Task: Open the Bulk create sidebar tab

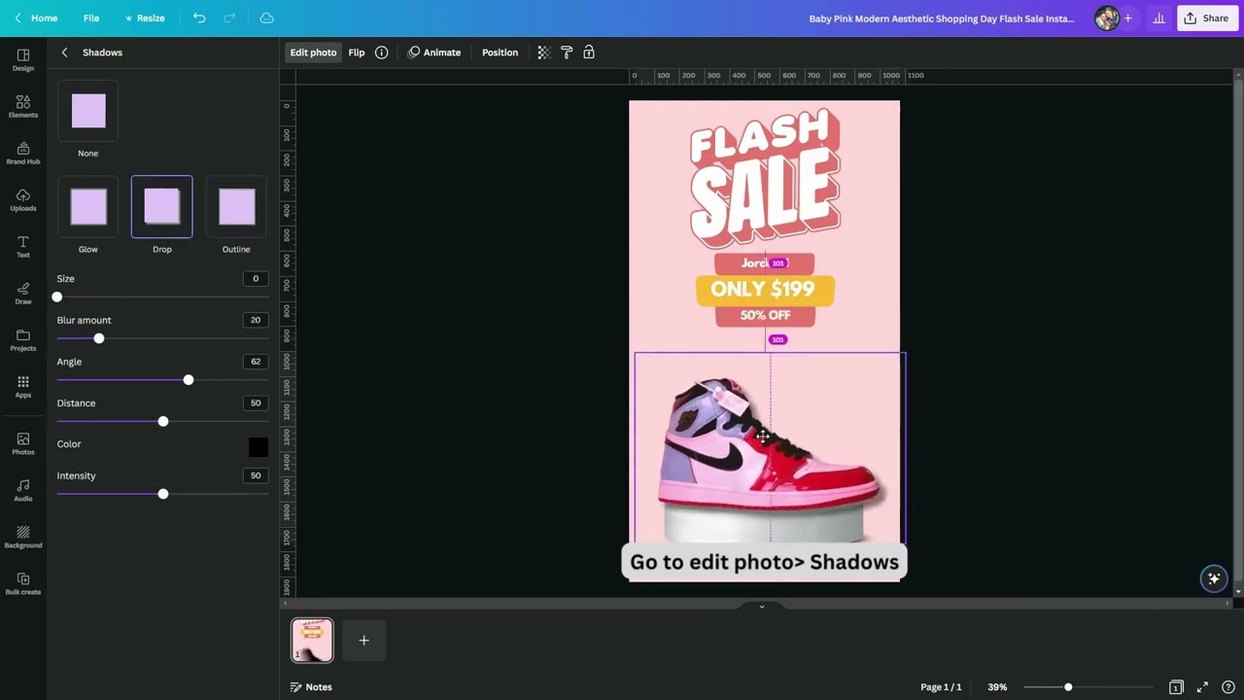Action: point(23,583)
